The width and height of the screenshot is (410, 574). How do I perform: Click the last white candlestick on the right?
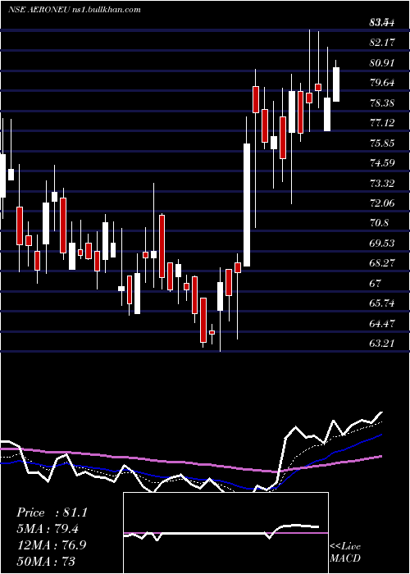click(x=335, y=84)
